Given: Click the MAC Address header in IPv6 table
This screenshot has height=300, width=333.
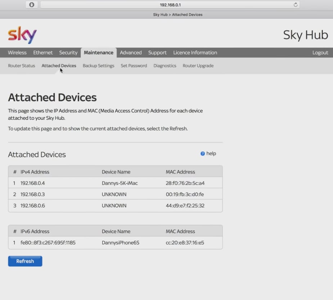Looking at the screenshot, I should 180,231.
